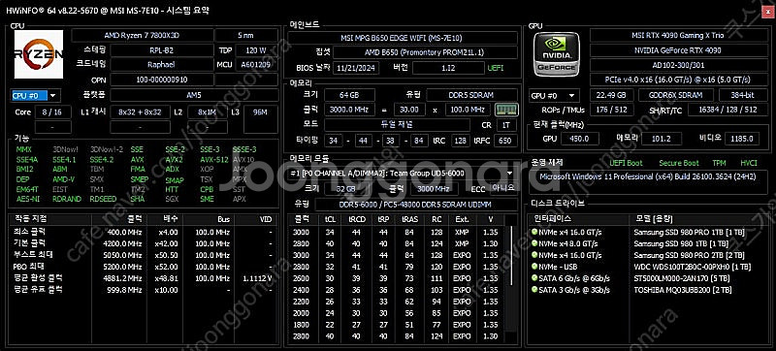The height and width of the screenshot is (351, 776).
Task: Click status dot for SATA 6 Gb/s drive
Action: coord(534,278)
